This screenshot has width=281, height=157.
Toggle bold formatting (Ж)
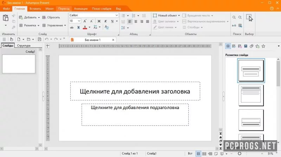99,21
